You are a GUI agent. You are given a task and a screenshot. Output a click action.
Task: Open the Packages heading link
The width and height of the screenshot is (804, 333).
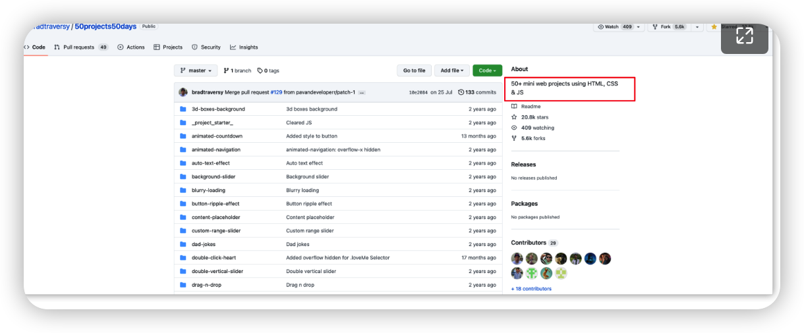pyautogui.click(x=524, y=204)
